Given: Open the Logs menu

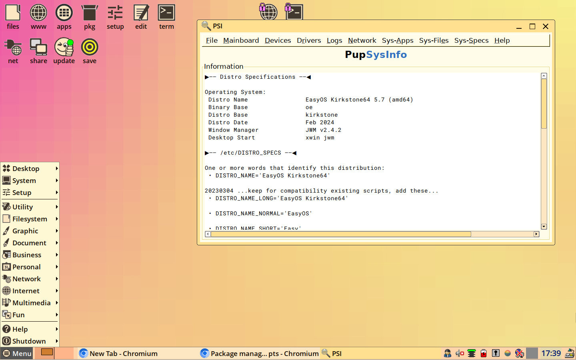Looking at the screenshot, I should click(x=334, y=40).
